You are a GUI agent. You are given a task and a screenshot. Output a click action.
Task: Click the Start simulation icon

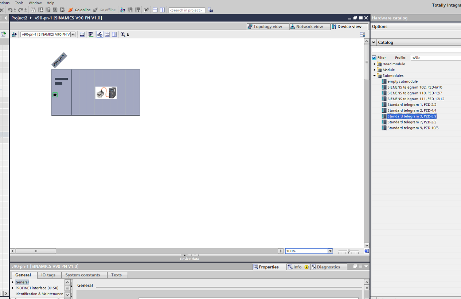(55, 10)
